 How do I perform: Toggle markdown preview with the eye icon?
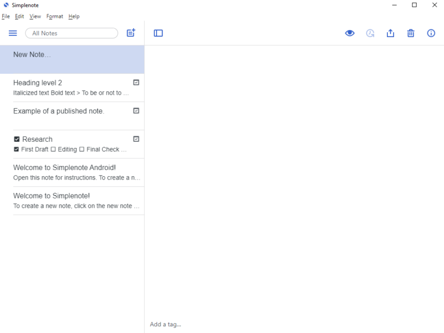349,33
